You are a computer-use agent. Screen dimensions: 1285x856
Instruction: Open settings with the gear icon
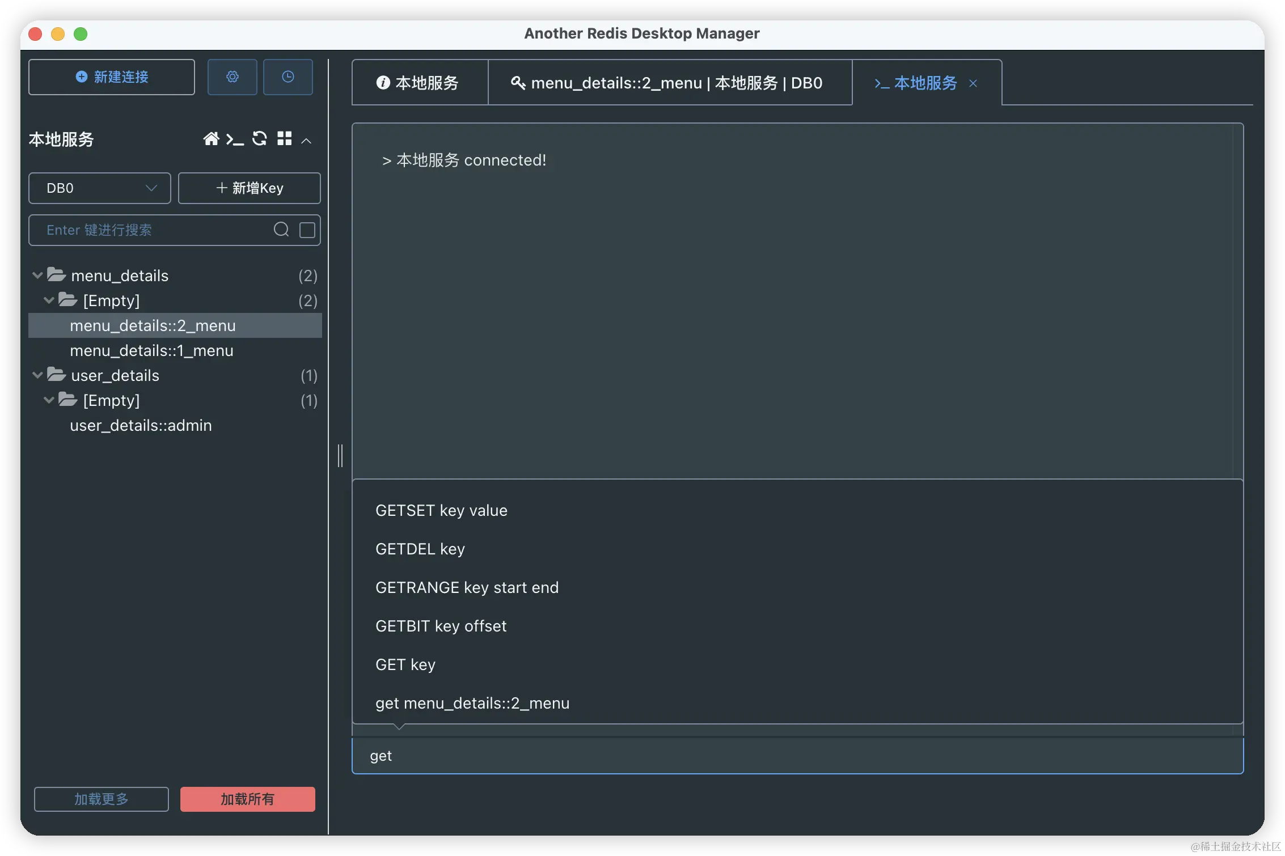[232, 77]
